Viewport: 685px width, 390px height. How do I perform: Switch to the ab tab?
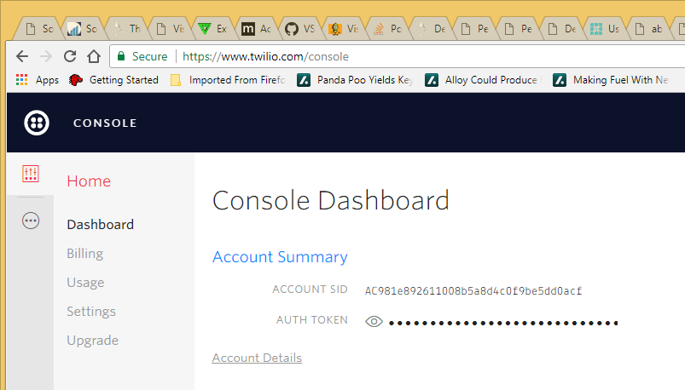click(x=648, y=29)
